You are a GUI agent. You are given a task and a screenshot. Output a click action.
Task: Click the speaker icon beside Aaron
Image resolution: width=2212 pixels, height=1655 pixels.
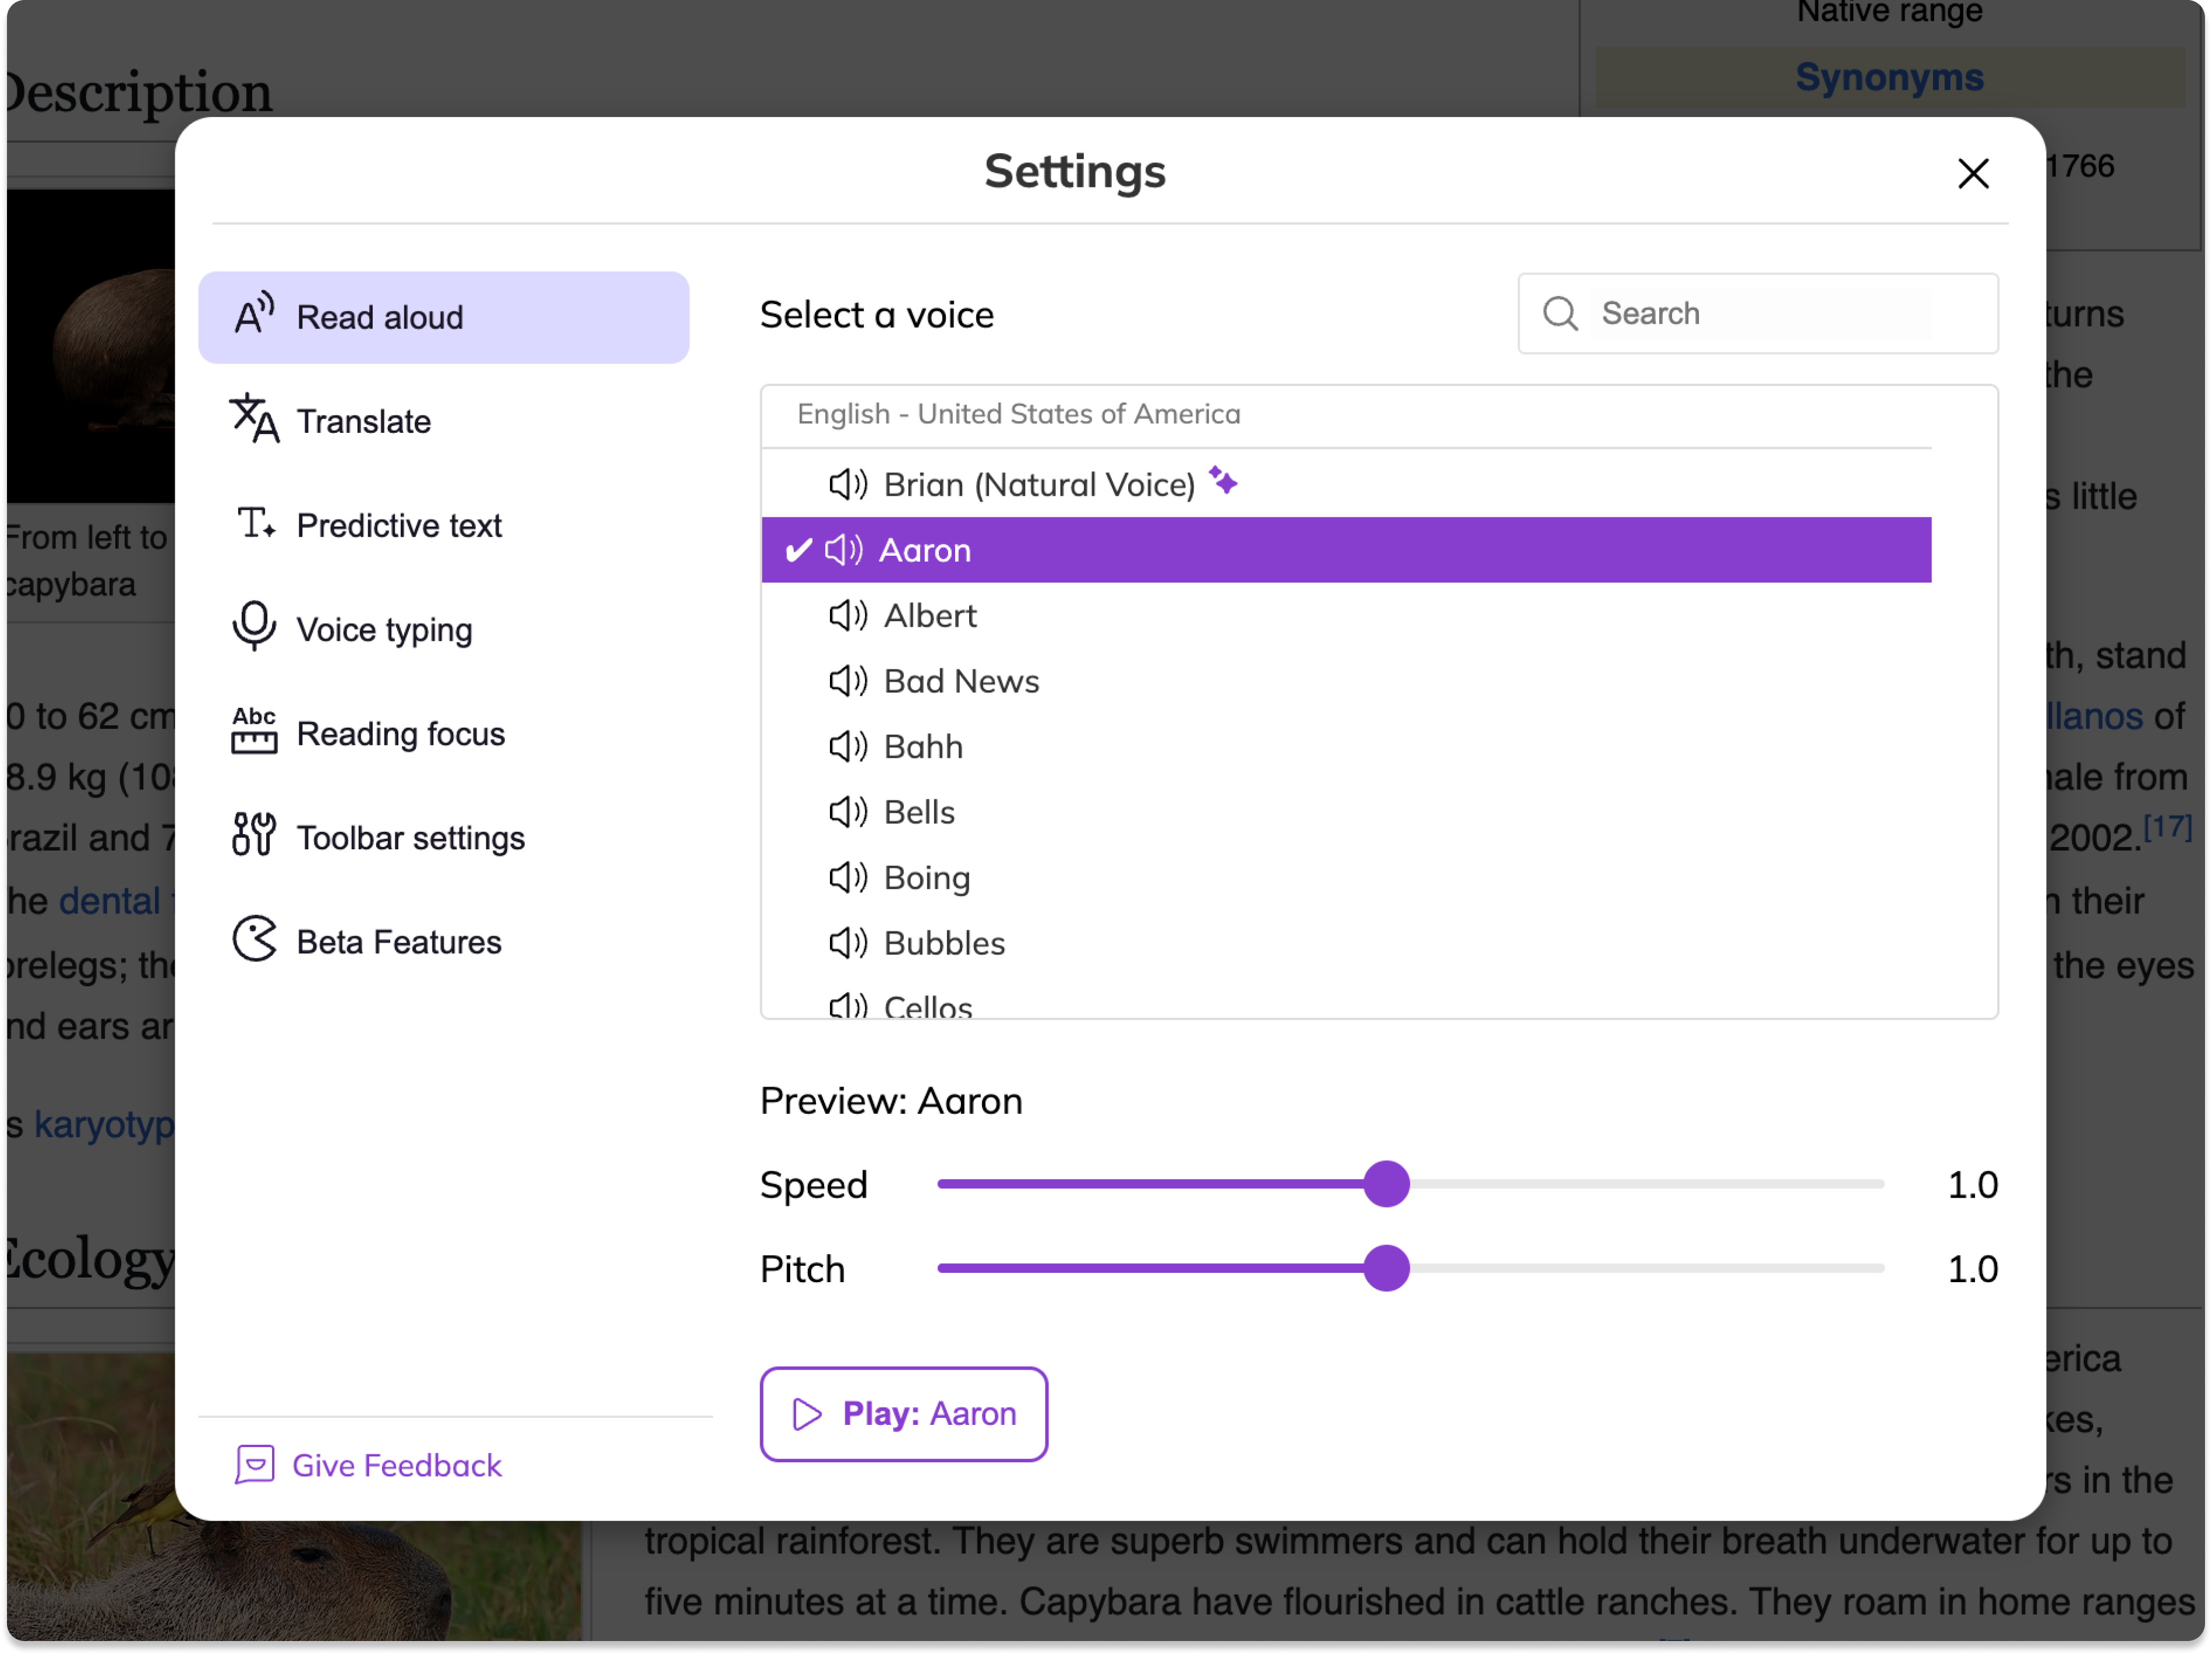(843, 549)
